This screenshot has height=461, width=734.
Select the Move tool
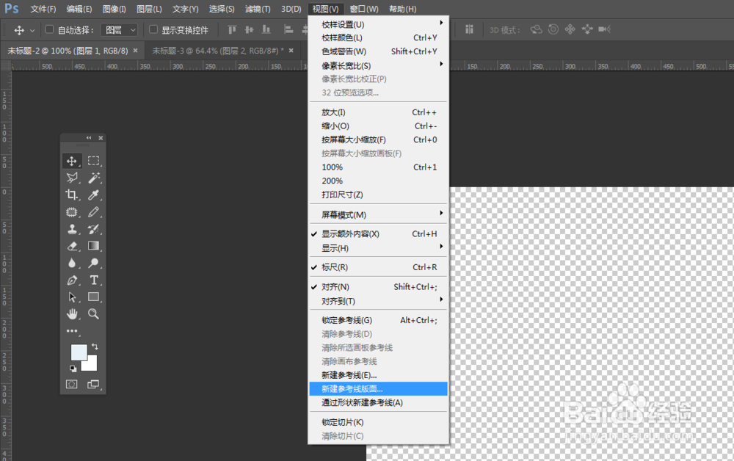click(x=71, y=160)
